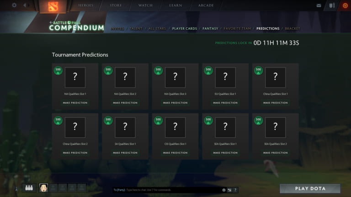Click China Qualifiers Slot 2 question-mark thumbnail
Viewport: 351px width, 197px height.
point(75,127)
